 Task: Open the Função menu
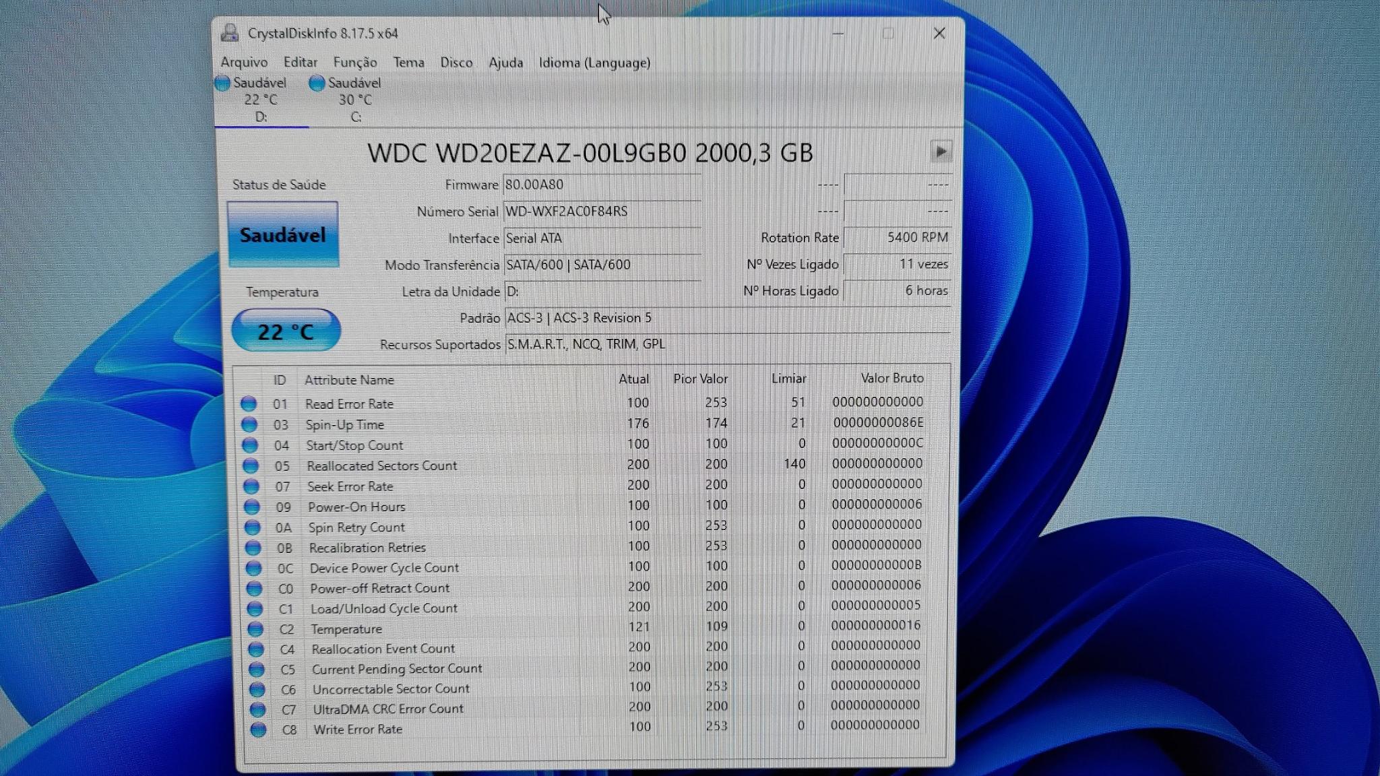pyautogui.click(x=355, y=63)
